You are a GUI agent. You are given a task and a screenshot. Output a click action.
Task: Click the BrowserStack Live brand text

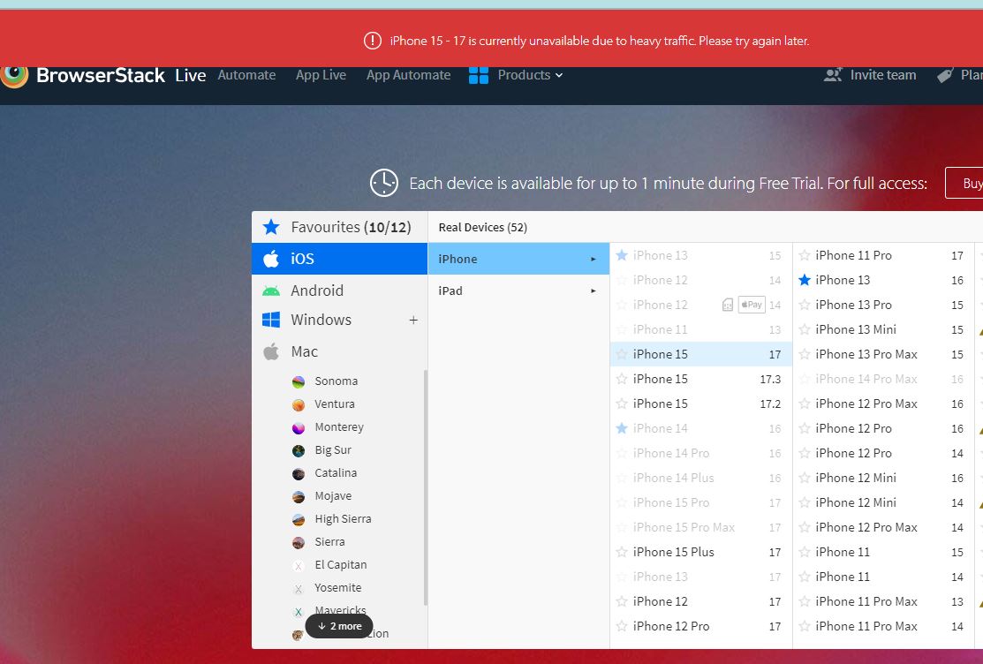pyautogui.click(x=121, y=75)
